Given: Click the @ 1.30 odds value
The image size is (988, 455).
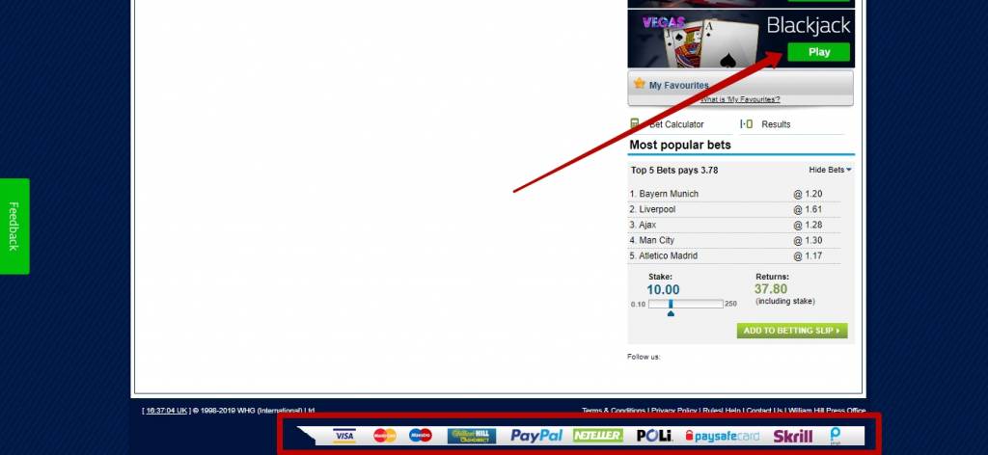Looking at the screenshot, I should click(x=808, y=240).
